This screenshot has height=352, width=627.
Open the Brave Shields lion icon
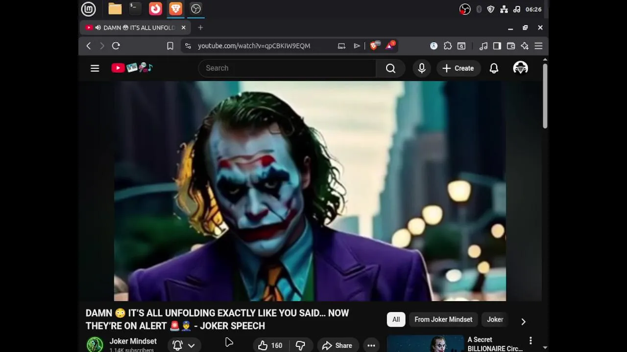(374, 46)
